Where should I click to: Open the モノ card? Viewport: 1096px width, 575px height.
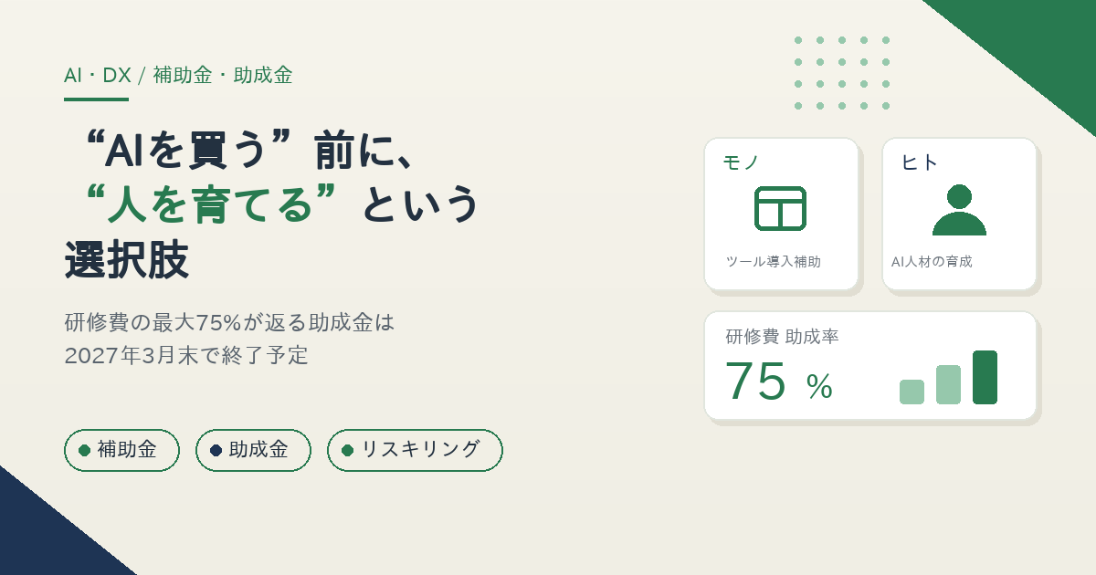pyautogui.click(x=781, y=214)
